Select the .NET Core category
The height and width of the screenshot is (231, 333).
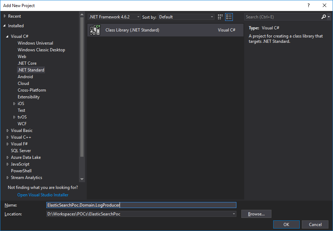tap(27, 63)
